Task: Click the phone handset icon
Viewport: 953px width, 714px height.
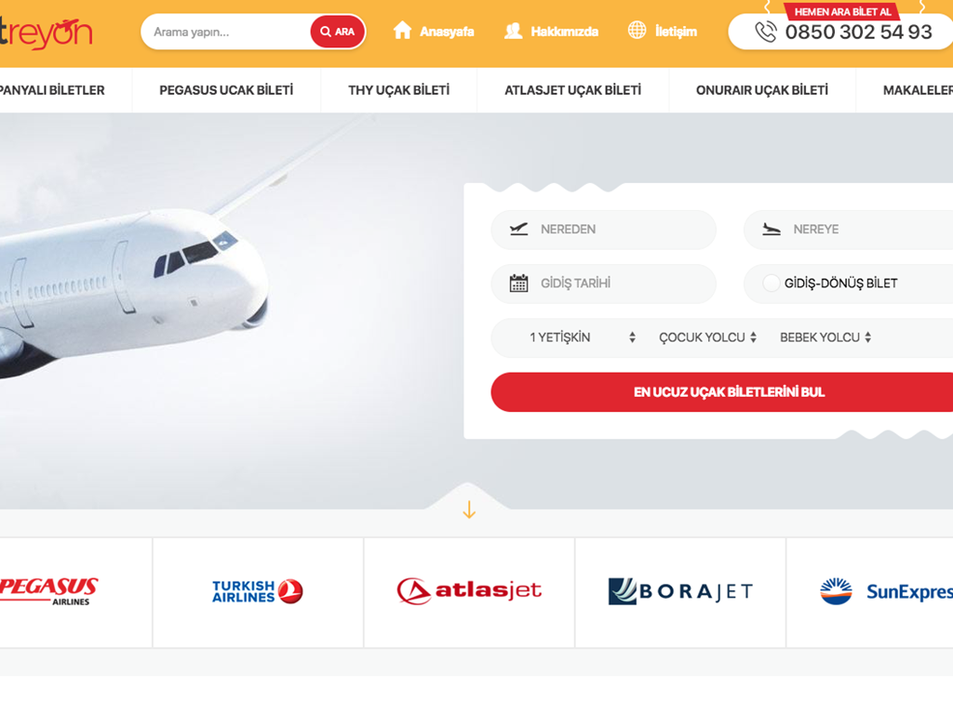Action: pyautogui.click(x=766, y=32)
